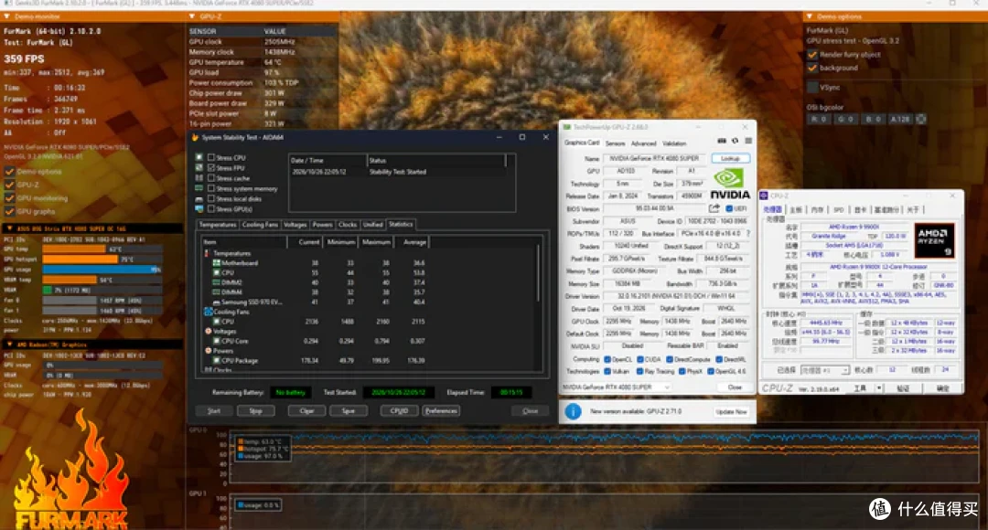Open the GPU selection dropdown in GPU-Z

[617, 387]
